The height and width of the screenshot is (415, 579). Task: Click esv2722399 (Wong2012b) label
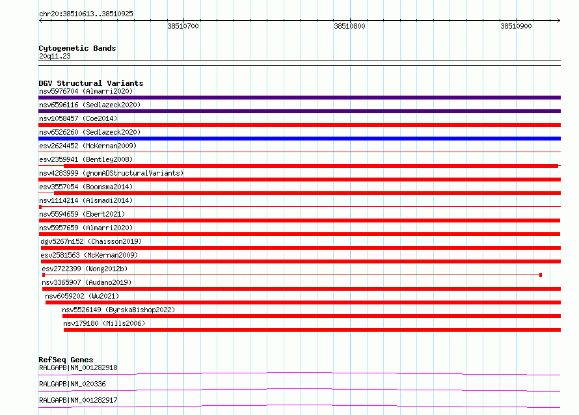(x=85, y=269)
